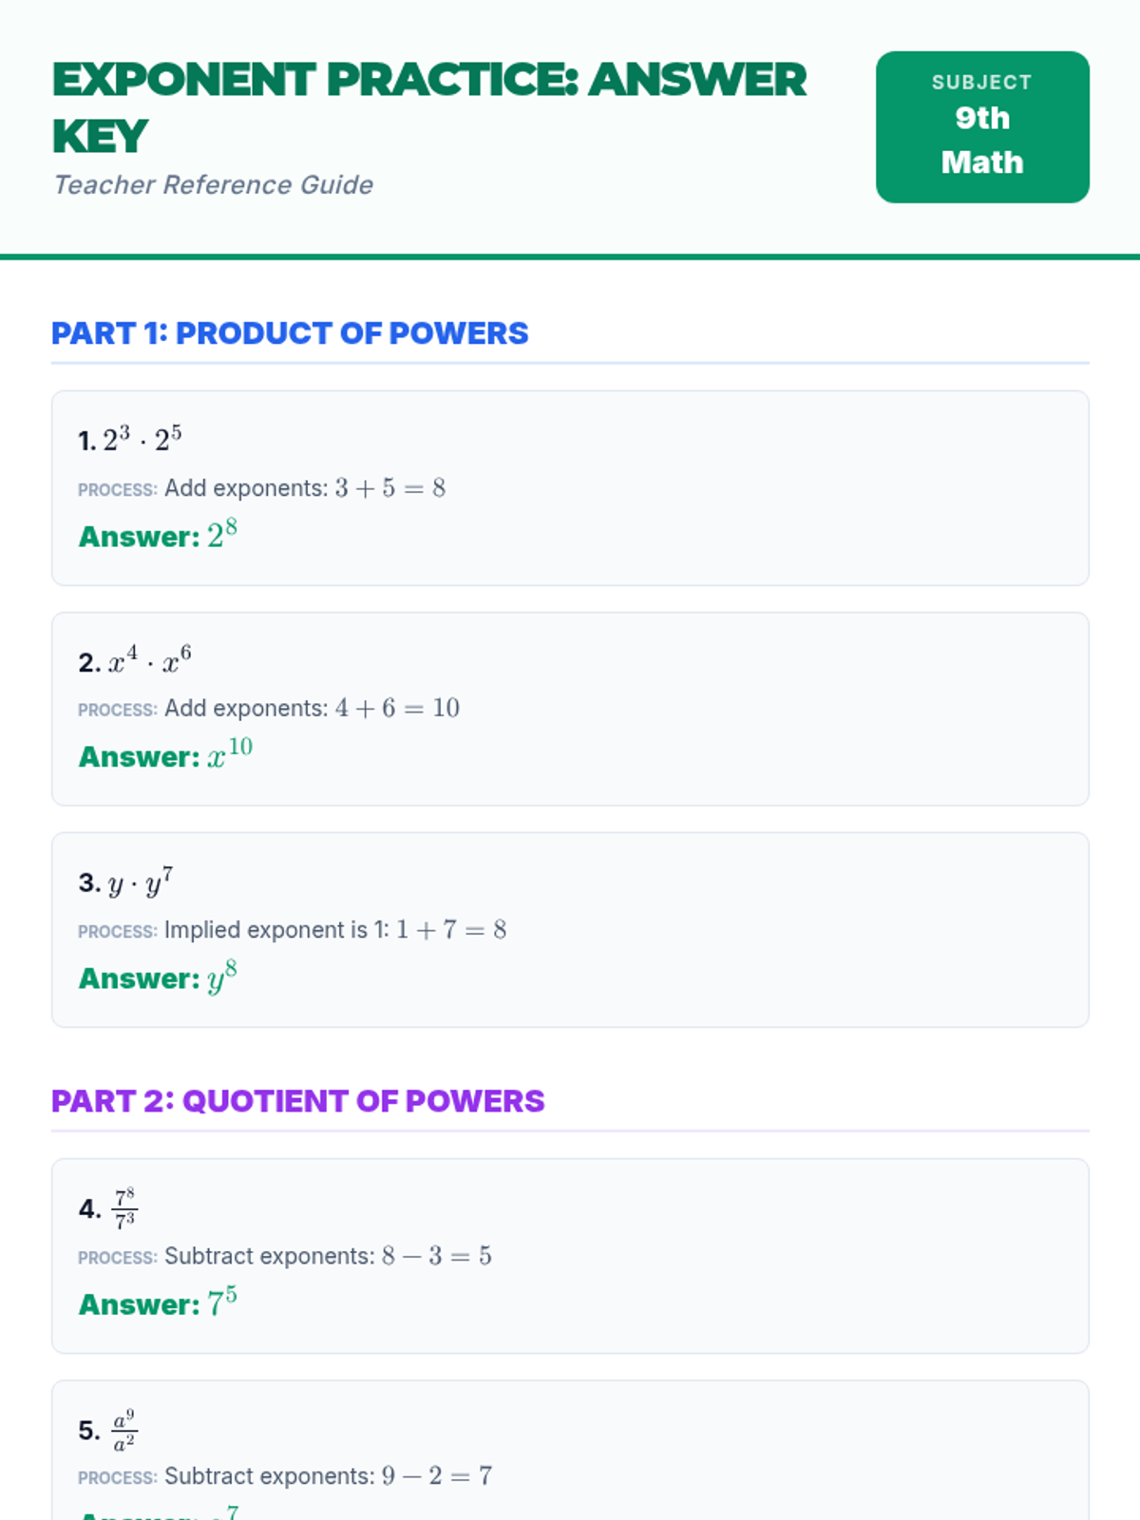Screen dimensions: 1140x1520
Task: Click the process line showing 8 − 3 = 5
Action: pos(285,1256)
